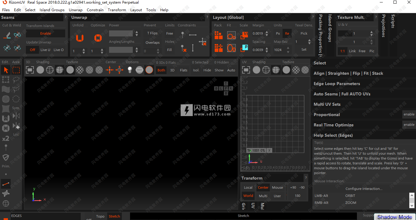This screenshot has width=416, height=220.
Task: Click the 3D wireframe sphere shading icon
Action: coord(50,70)
